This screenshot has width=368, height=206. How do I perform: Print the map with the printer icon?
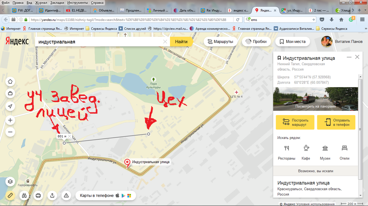click(x=38, y=195)
